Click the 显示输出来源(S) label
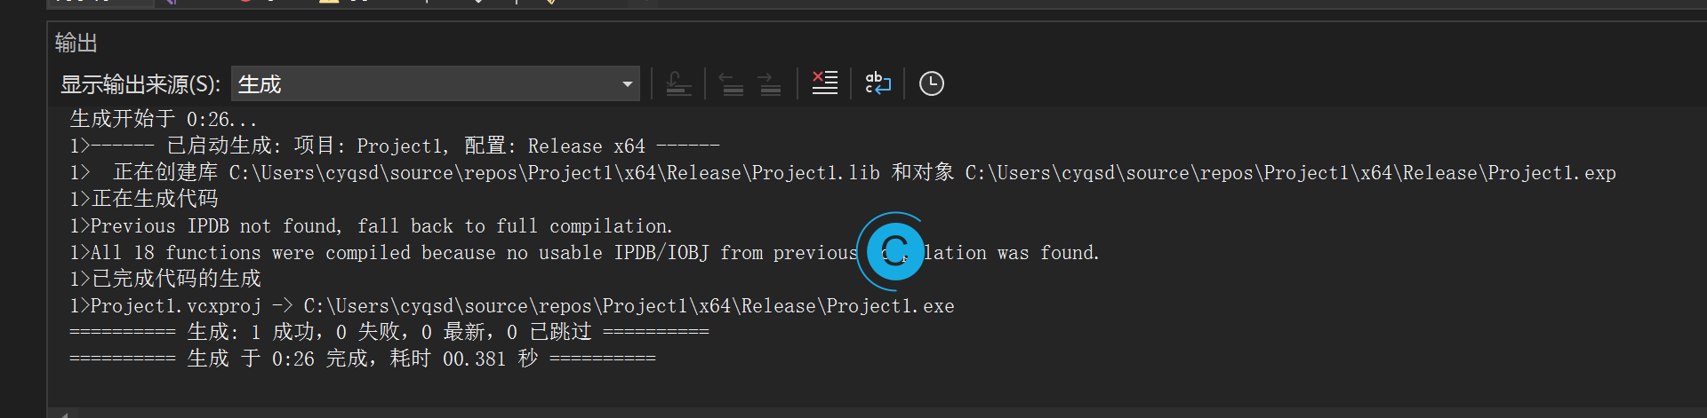 pyautogui.click(x=140, y=84)
